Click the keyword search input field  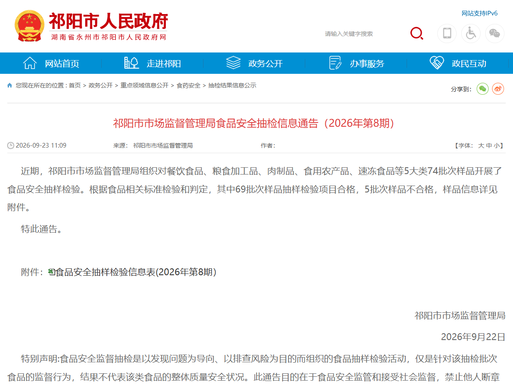pos(363,34)
